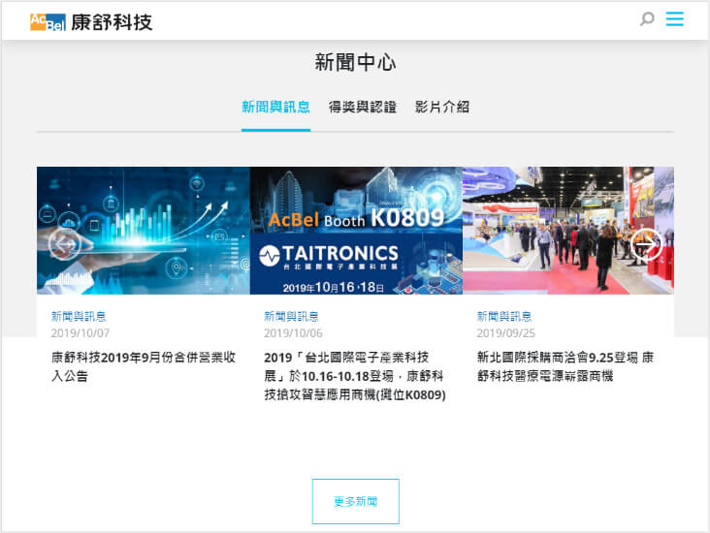Click the previous arrow on news carousel
Screen dimensions: 710x533
coord(65,244)
